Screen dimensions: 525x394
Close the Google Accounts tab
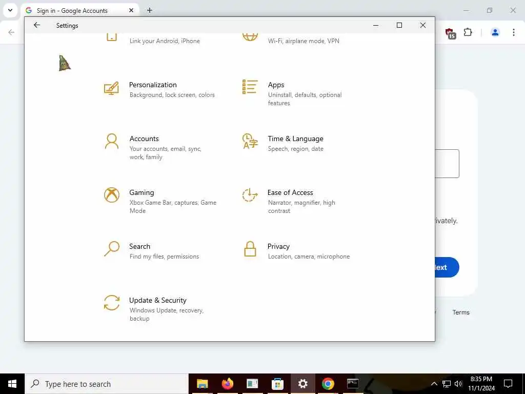tap(131, 11)
